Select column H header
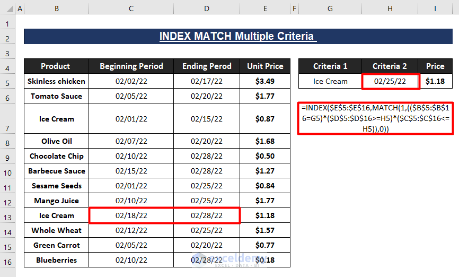Viewport: 459px width, 277px height. point(390,9)
